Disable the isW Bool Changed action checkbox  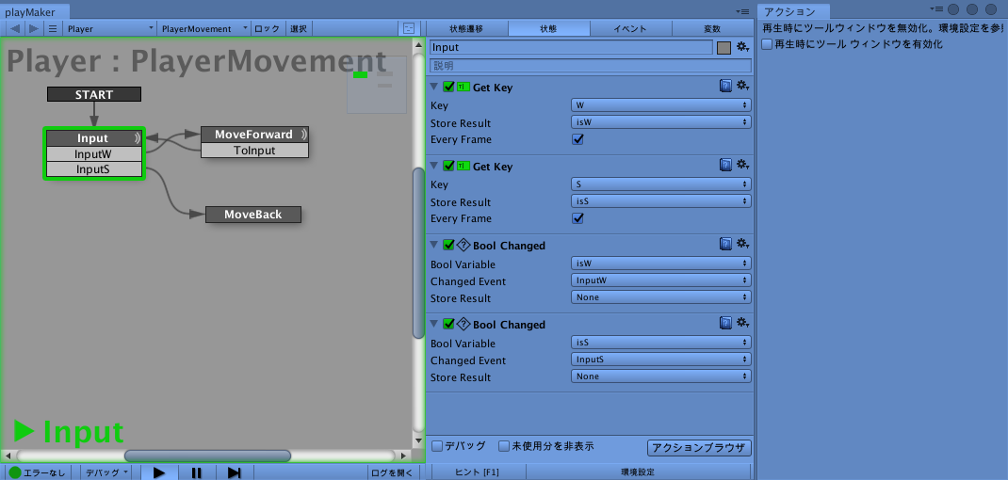448,245
